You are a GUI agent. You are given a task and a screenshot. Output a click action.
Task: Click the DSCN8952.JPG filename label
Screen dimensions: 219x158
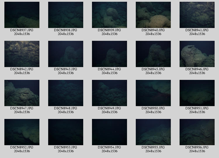[22, 147]
